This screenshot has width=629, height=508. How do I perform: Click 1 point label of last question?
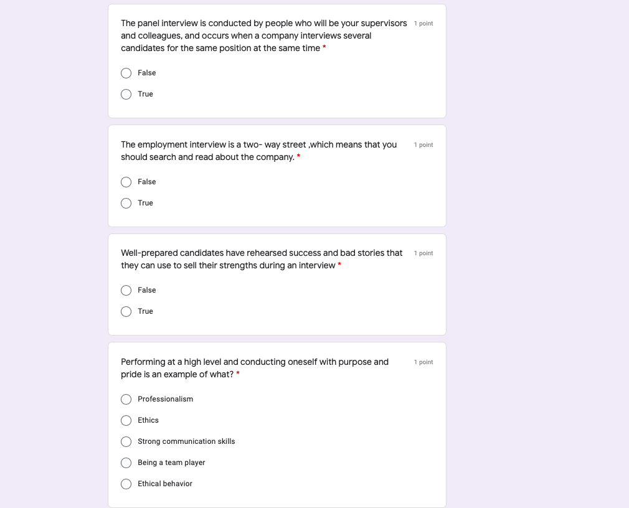click(423, 362)
